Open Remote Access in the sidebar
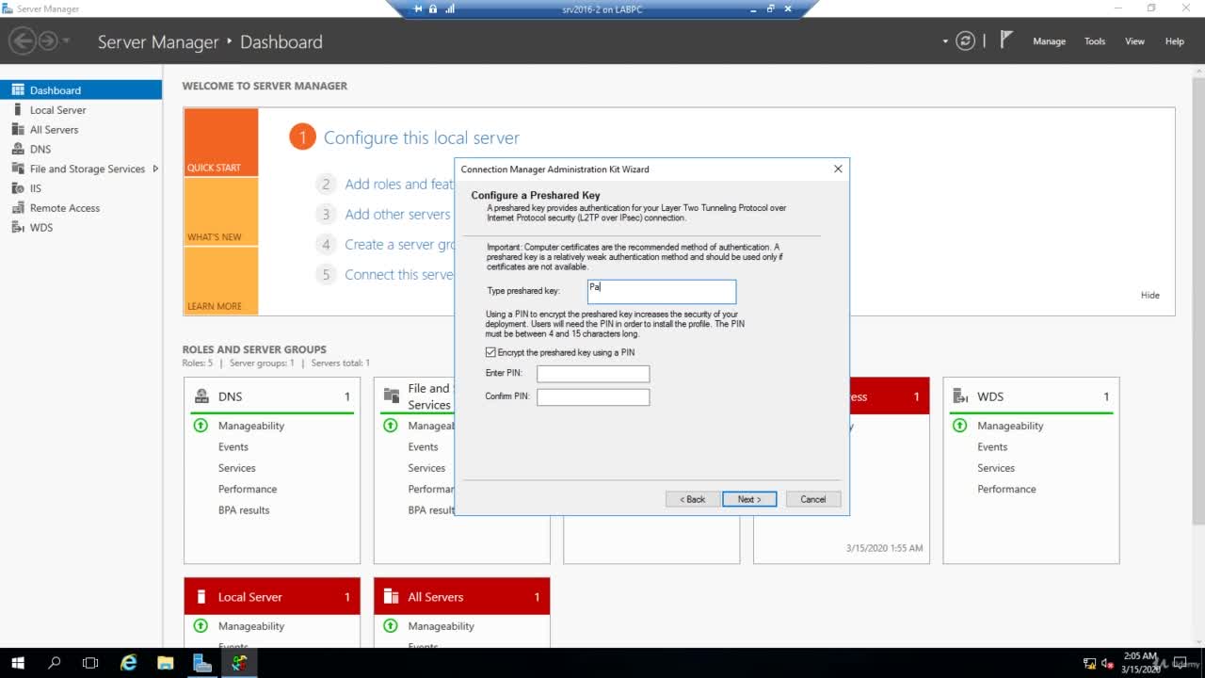Image resolution: width=1205 pixels, height=678 pixels. [x=81, y=208]
